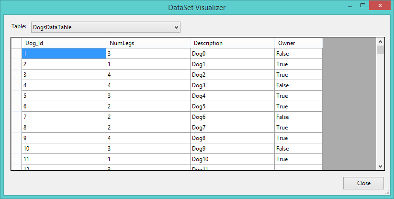Select the row header of the Dog2 row

click(17, 75)
